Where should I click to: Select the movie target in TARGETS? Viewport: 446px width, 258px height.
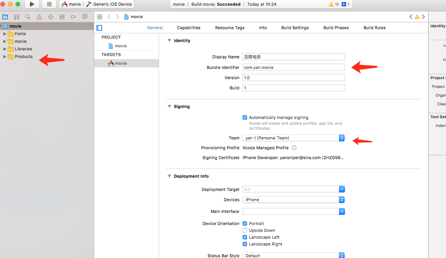pos(121,63)
